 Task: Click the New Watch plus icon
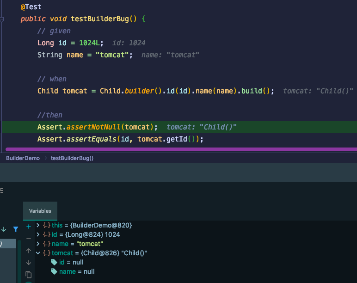(x=28, y=227)
